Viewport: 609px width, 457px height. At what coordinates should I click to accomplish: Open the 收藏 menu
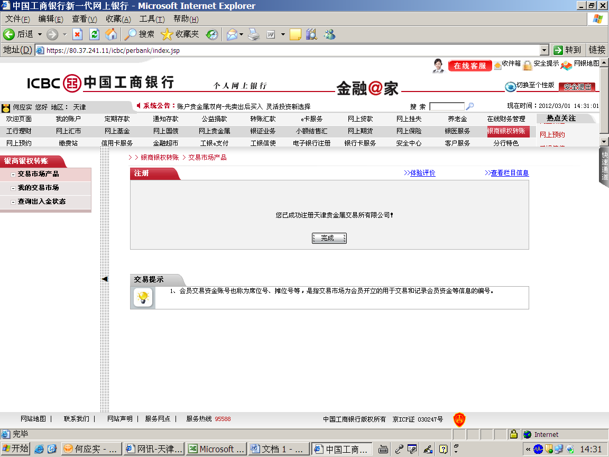(x=118, y=19)
